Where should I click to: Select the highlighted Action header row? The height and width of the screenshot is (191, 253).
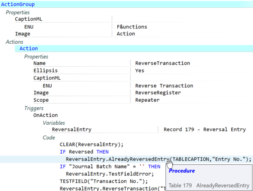point(134,48)
